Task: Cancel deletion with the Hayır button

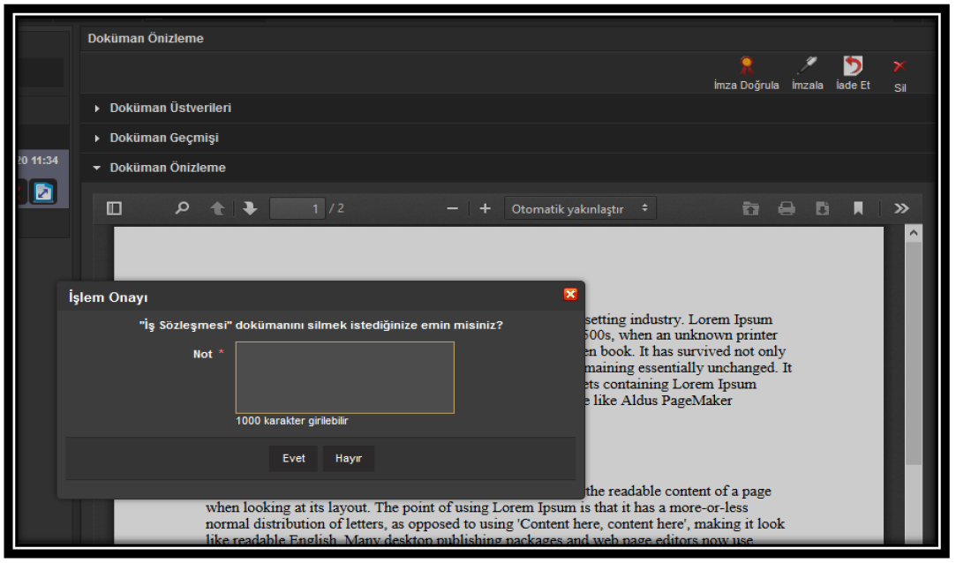Action: point(348,459)
